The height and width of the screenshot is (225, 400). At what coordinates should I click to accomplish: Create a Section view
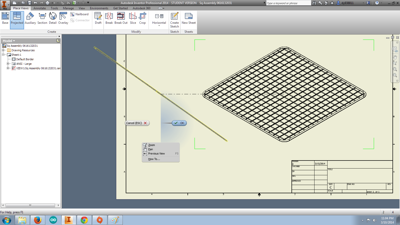pyautogui.click(x=42, y=19)
